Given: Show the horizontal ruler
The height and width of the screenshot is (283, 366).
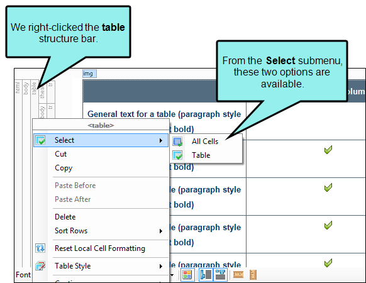Looking at the screenshot, I should pos(238,275).
